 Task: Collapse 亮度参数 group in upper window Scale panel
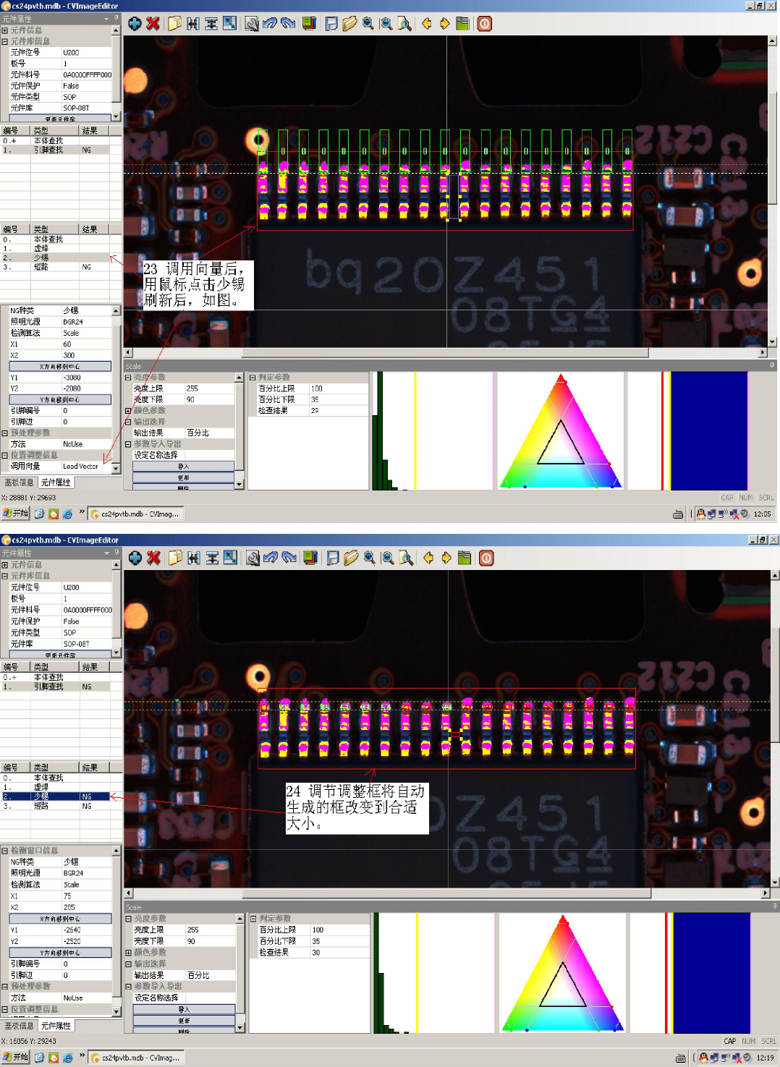(128, 378)
